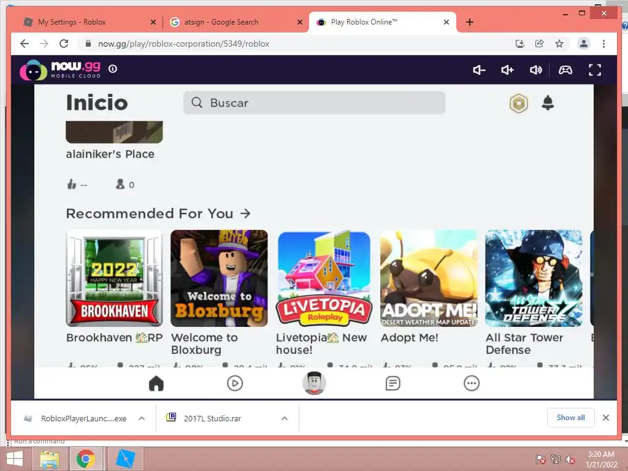The image size is (628, 471).
Task: Open the RobloxPlayerLauncher.exe download item
Action: click(76, 418)
